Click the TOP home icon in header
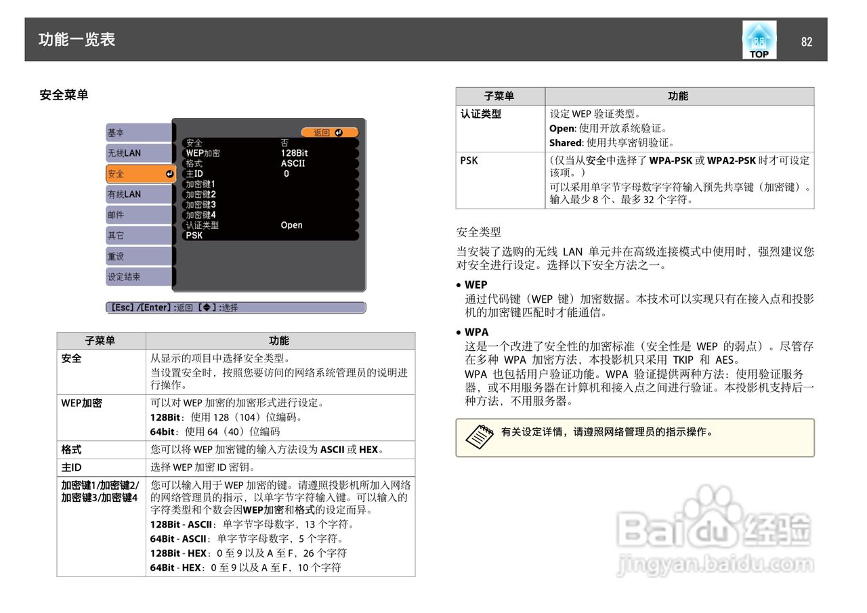The image size is (867, 613). (x=759, y=40)
